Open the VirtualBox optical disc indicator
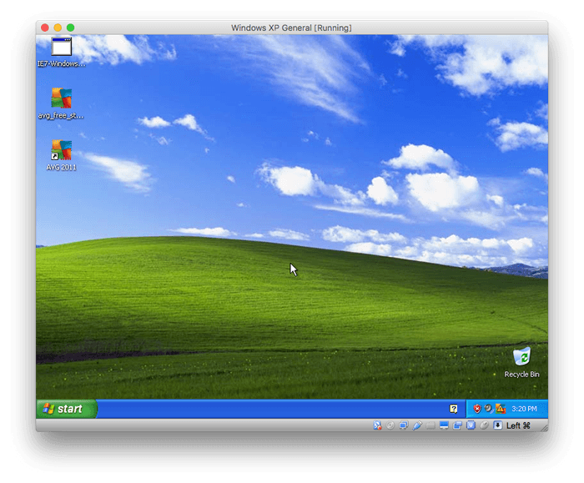The image size is (584, 483). pyautogui.click(x=390, y=425)
